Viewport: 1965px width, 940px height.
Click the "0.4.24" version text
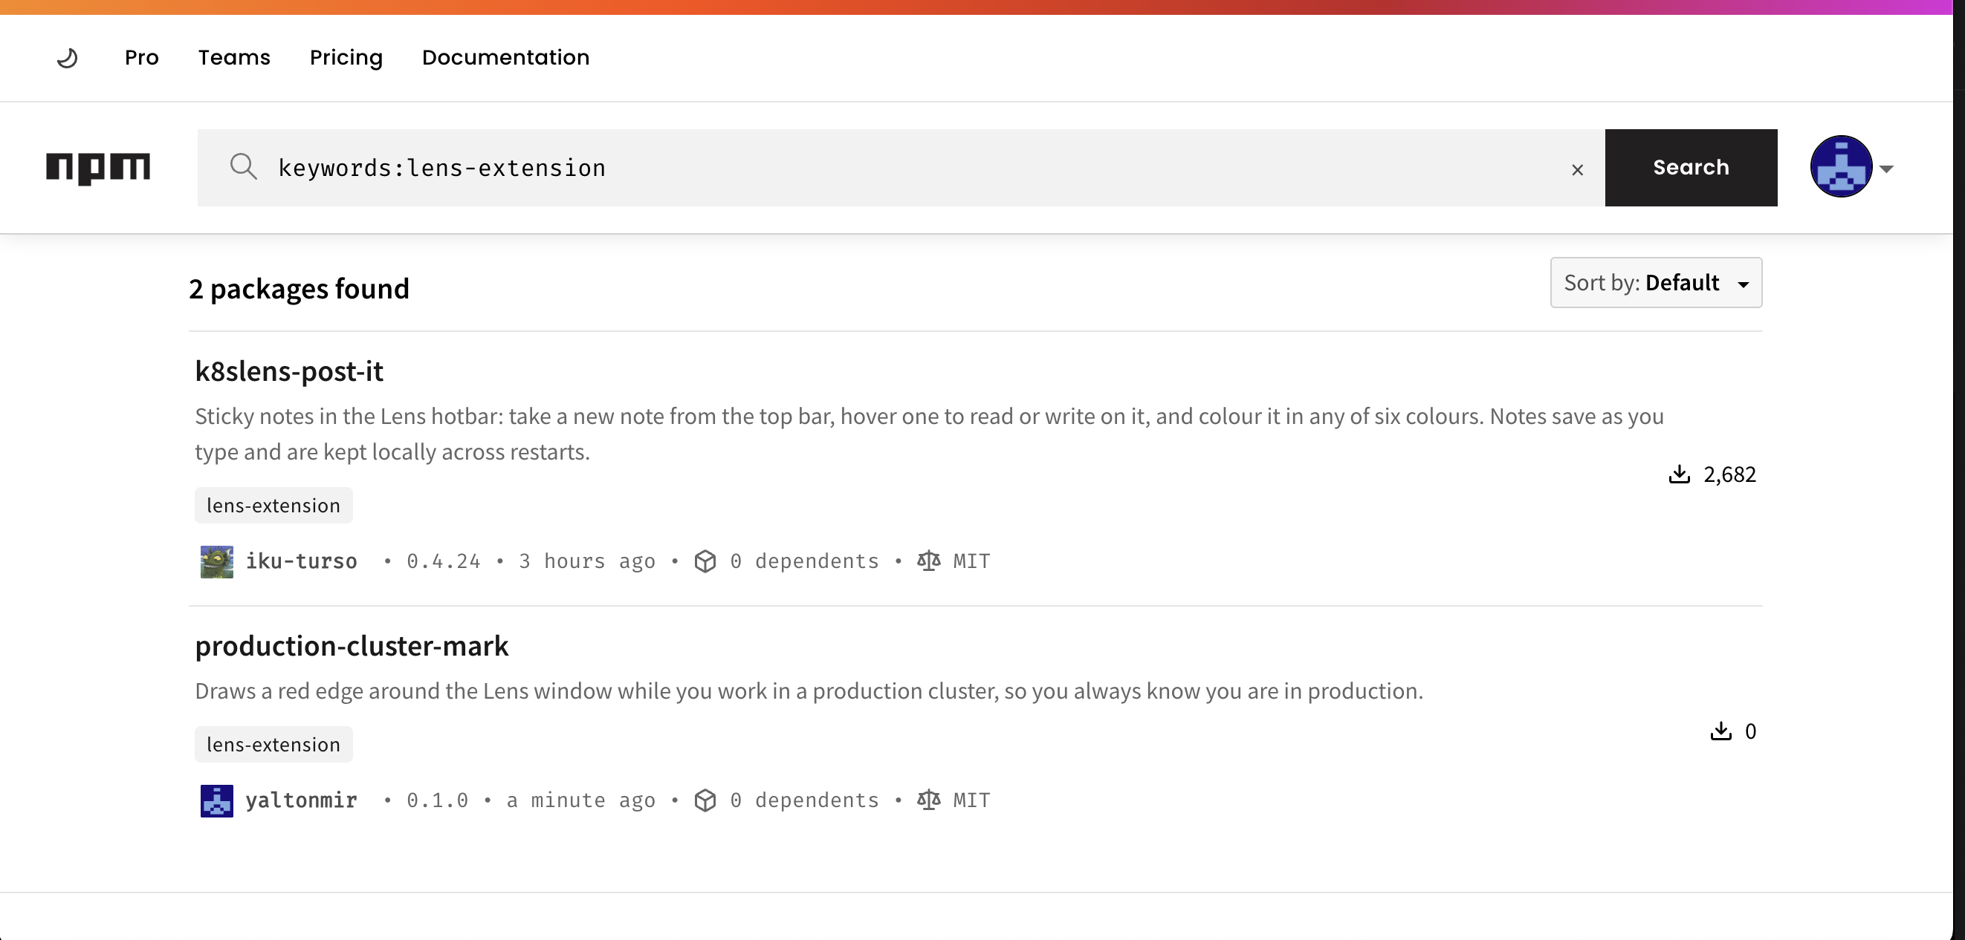(x=443, y=561)
